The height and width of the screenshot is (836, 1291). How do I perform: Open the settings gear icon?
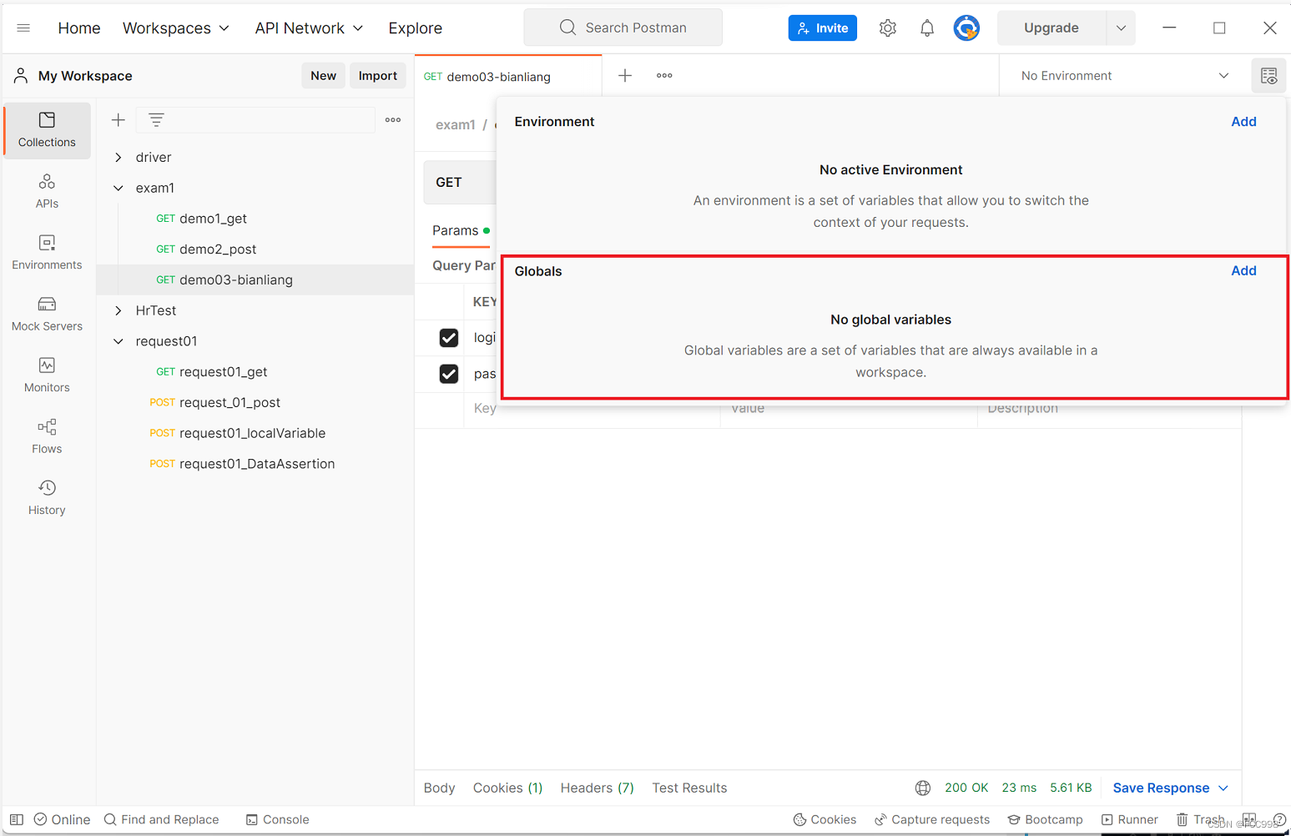pos(888,28)
